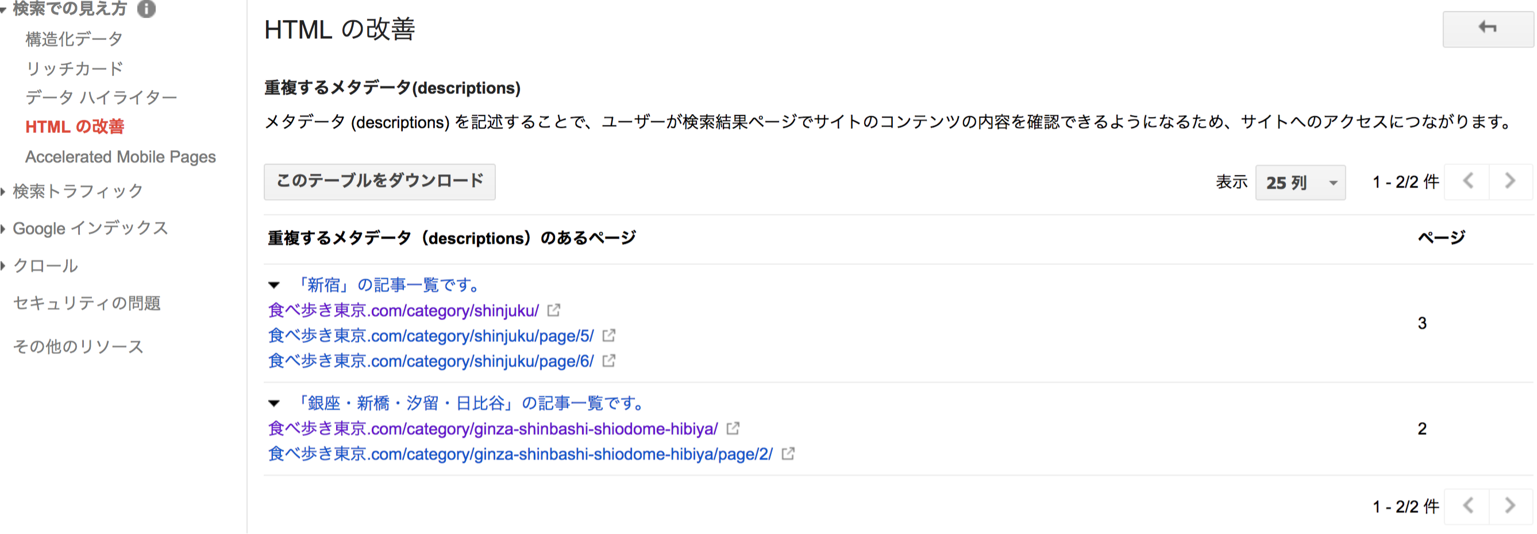Open セキュリティの問題 in the sidebar
The image size is (1537, 534).
point(87,303)
